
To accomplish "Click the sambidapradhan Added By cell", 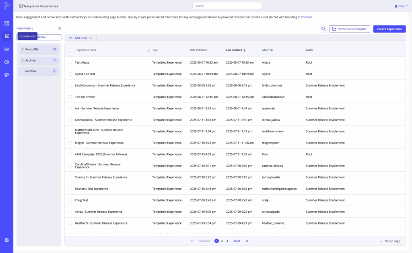I will click(x=273, y=97).
